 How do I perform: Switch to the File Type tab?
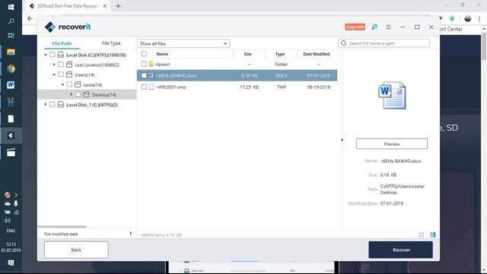click(111, 43)
